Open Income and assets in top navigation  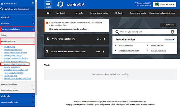tap(138, 13)
